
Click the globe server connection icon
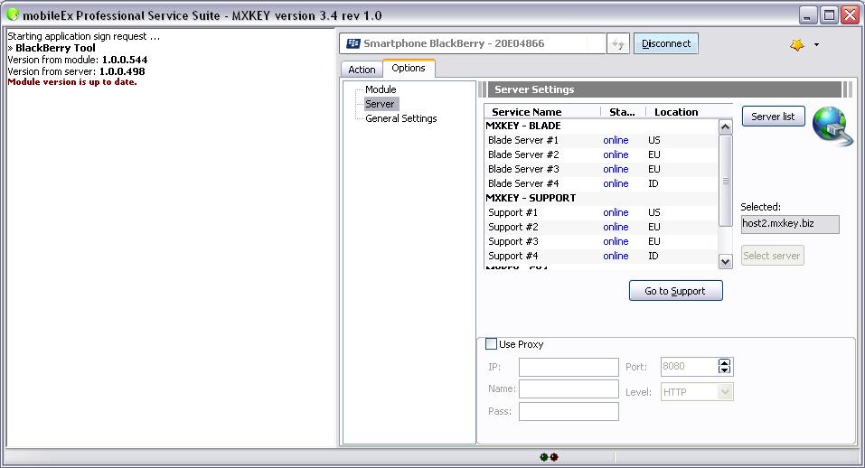[832, 126]
